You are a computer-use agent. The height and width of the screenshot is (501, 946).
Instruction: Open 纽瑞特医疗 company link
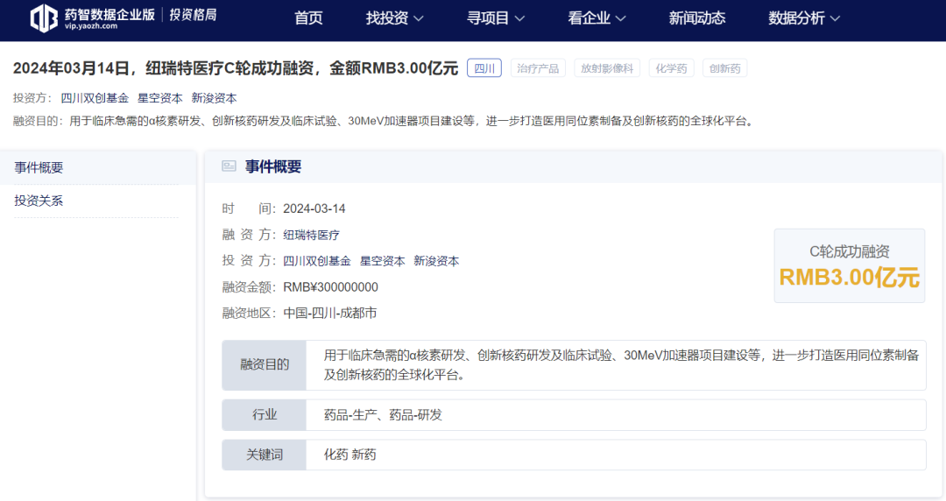[311, 235]
